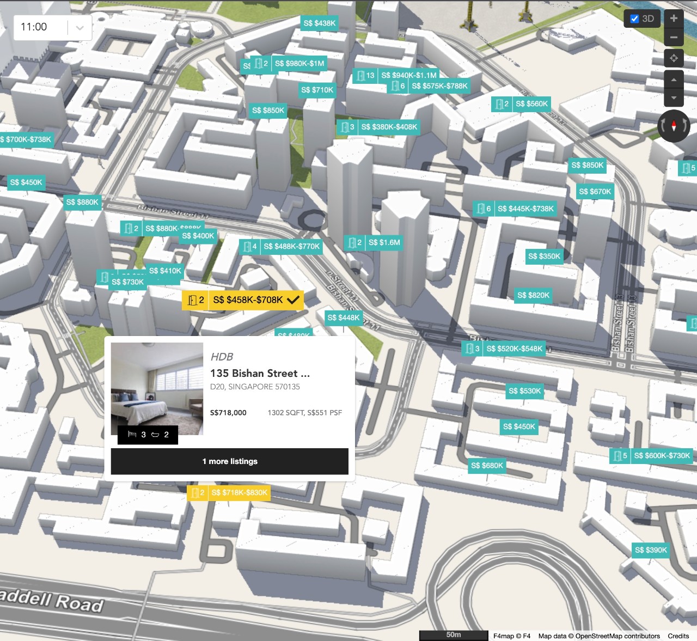Click the yellow S$718K-$830K price marker
This screenshot has height=641, width=697.
point(240,492)
